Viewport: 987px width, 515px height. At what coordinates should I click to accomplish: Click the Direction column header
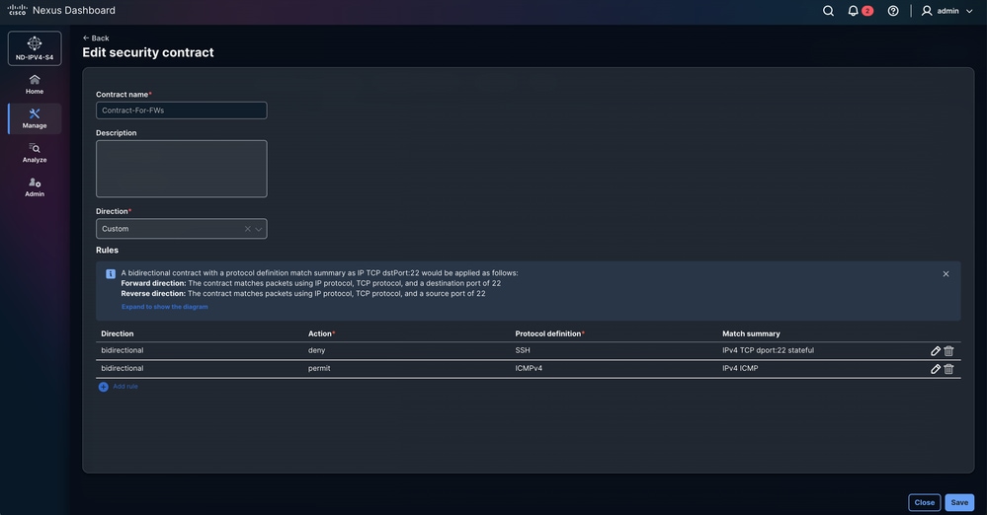(118, 333)
